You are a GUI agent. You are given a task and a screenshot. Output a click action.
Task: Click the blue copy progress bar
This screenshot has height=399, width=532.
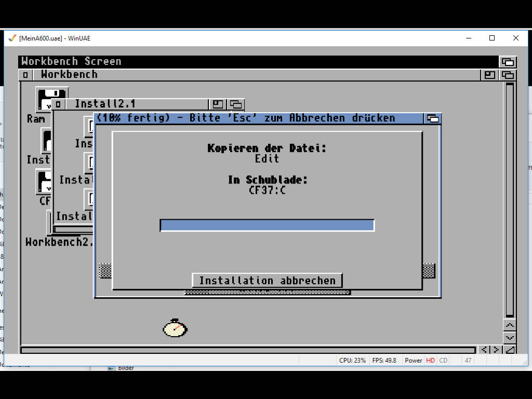click(x=267, y=225)
